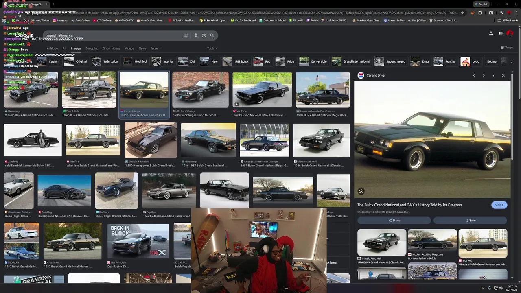Bookmark this page with the star icon

(462, 13)
